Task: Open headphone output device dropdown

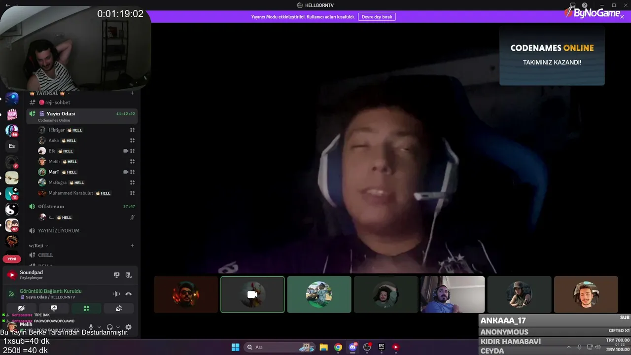Action: [x=118, y=327]
